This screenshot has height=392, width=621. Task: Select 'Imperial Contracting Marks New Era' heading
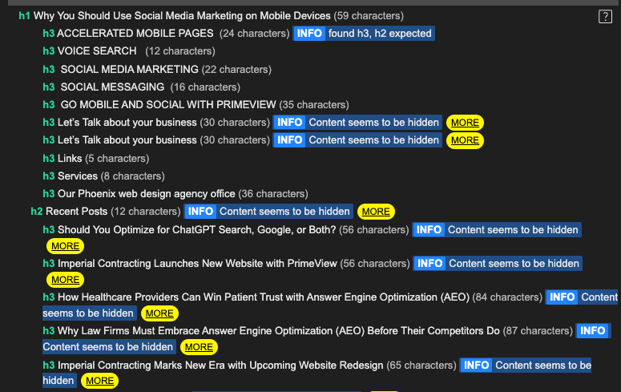click(x=220, y=365)
